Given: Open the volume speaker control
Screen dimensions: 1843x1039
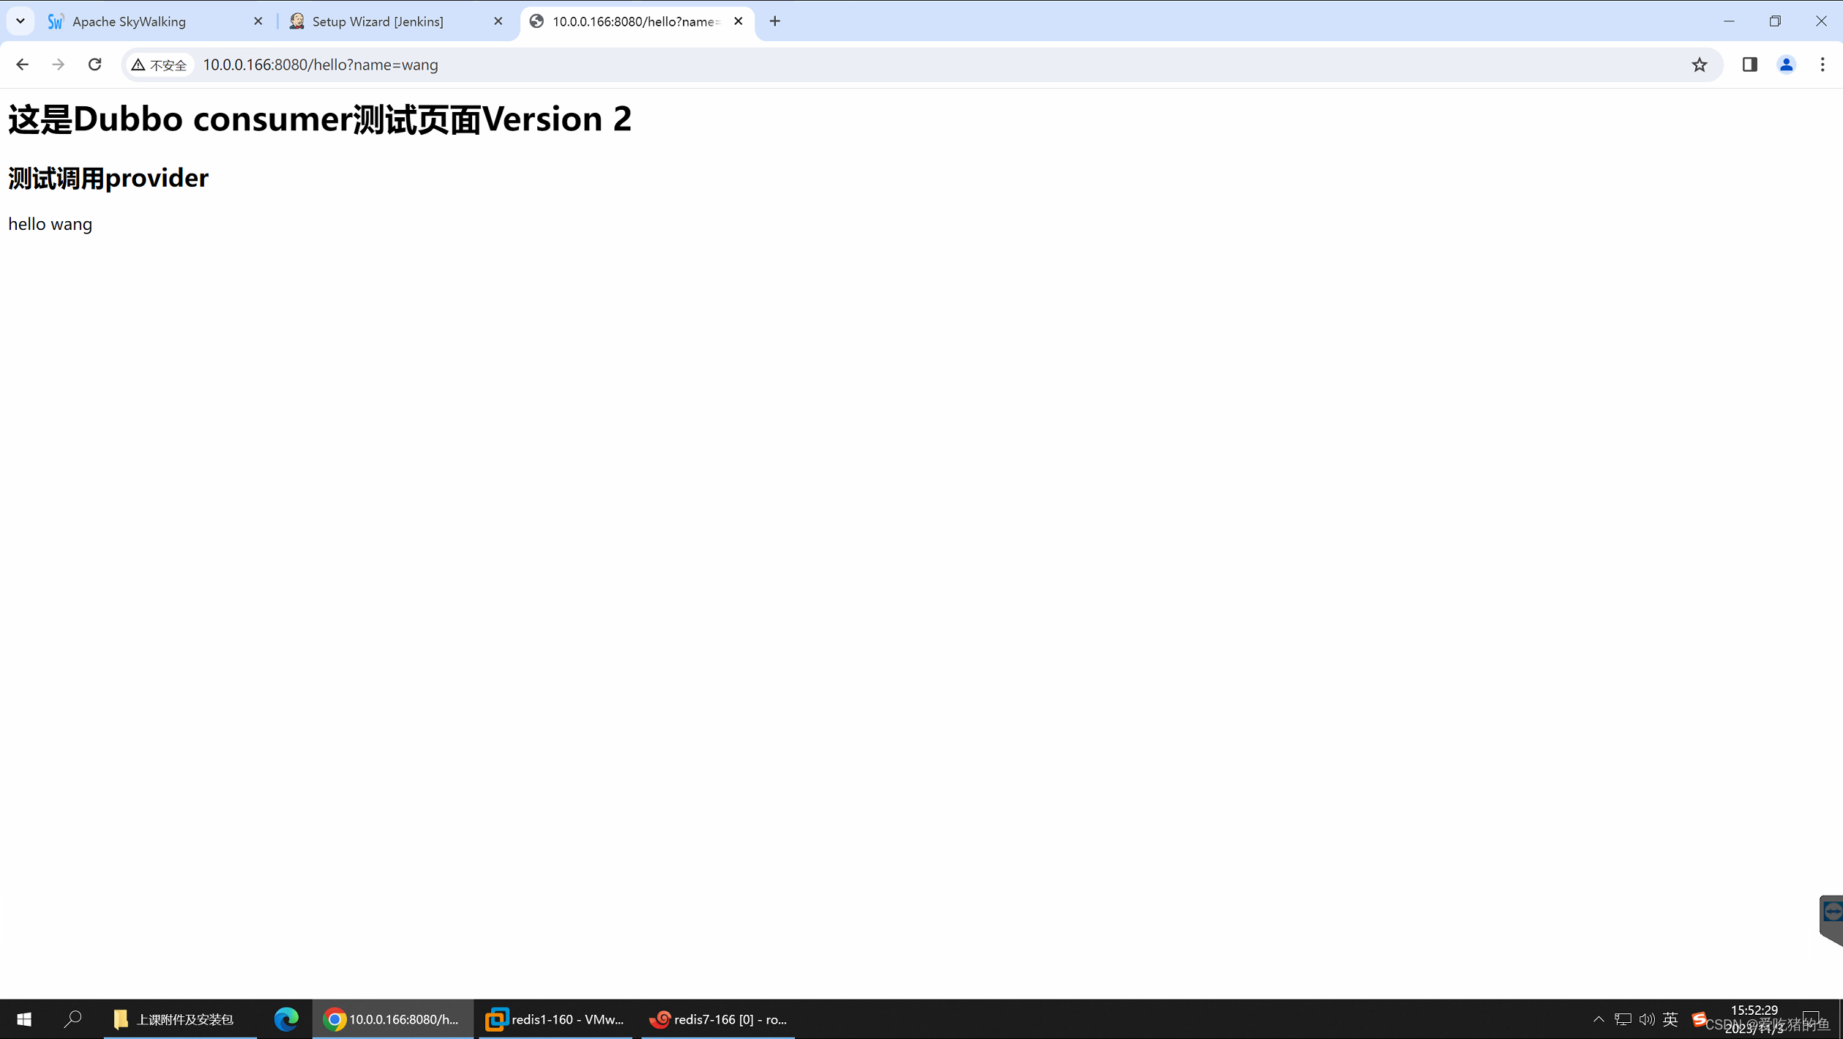Looking at the screenshot, I should [x=1647, y=1018].
